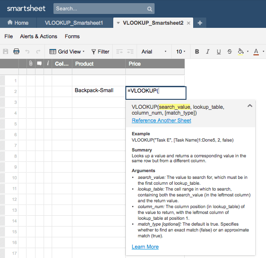Toggle Italic formatting

(208, 52)
